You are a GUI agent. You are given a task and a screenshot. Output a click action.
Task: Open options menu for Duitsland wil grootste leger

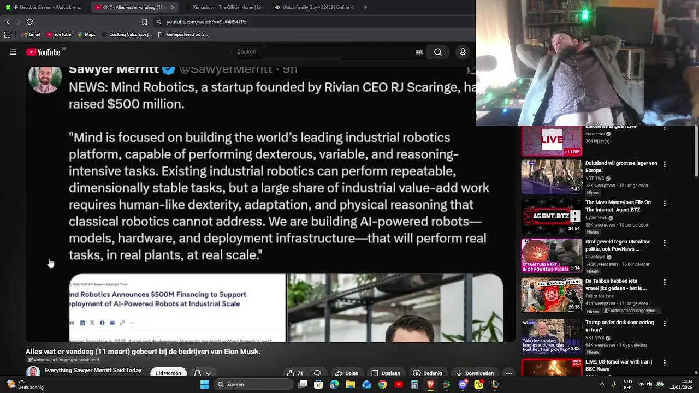pyautogui.click(x=665, y=164)
